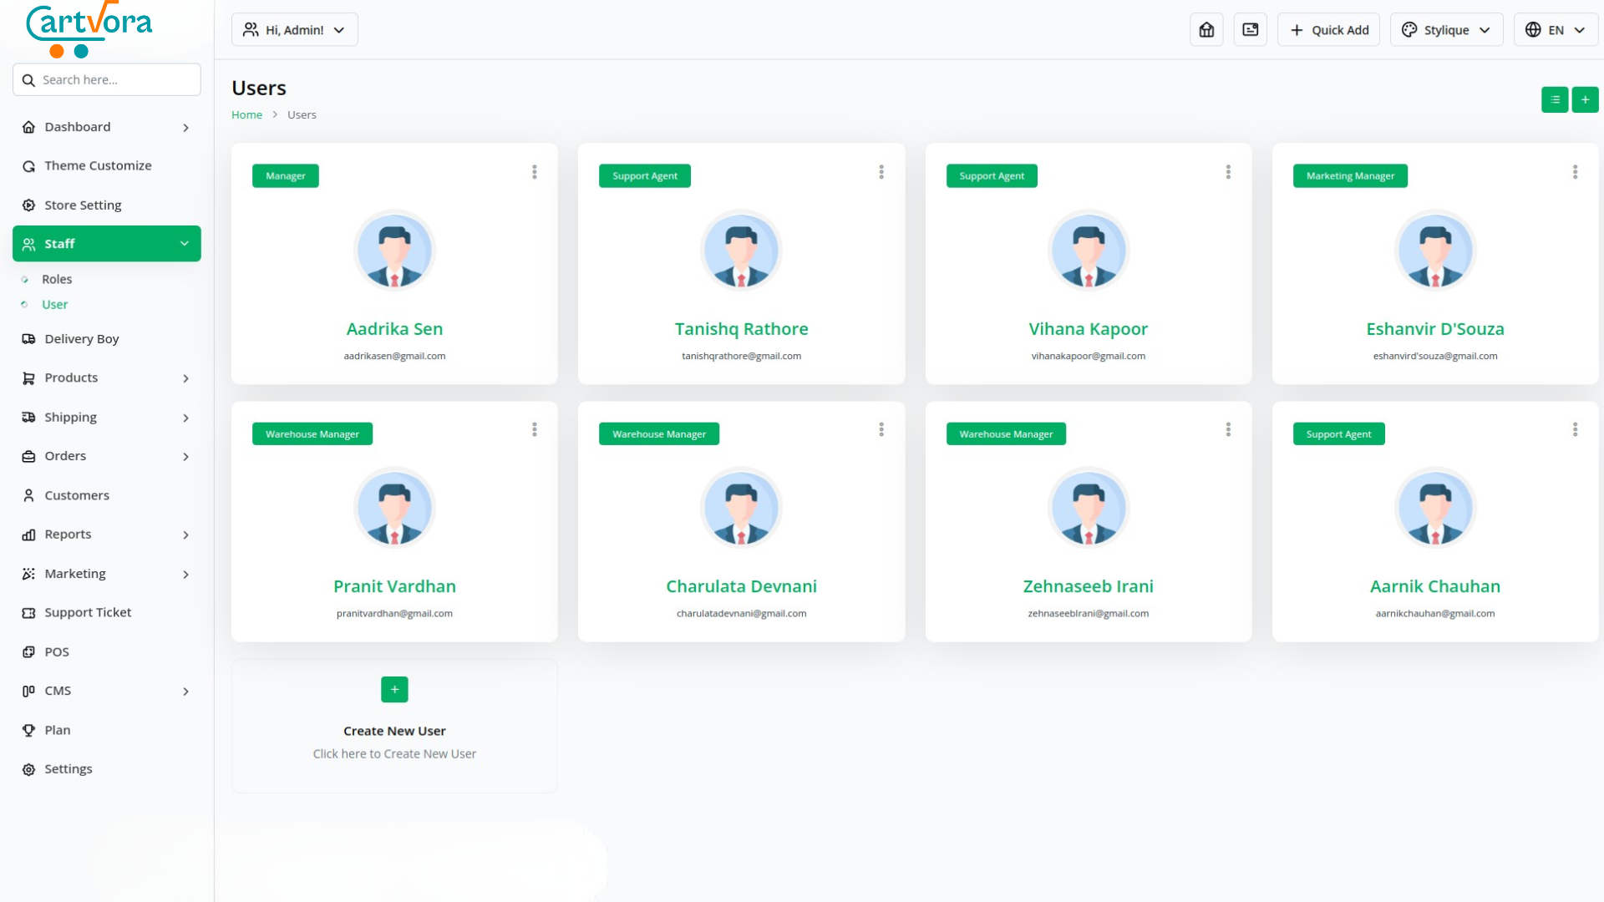1604x902 pixels.
Task: Open the Stylique theme dropdown
Action: point(1446,30)
